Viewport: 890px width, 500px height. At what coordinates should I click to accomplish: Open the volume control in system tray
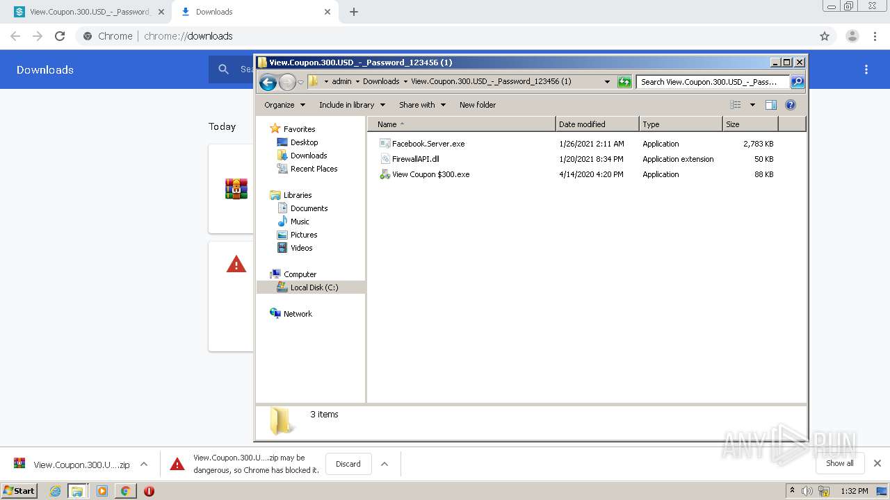coord(807,491)
